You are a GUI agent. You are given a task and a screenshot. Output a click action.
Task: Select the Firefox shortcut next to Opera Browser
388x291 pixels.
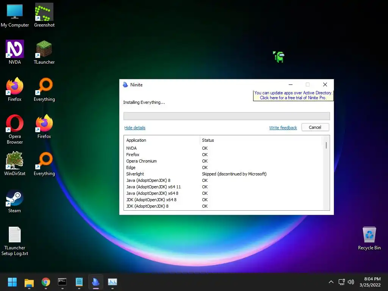point(44,127)
